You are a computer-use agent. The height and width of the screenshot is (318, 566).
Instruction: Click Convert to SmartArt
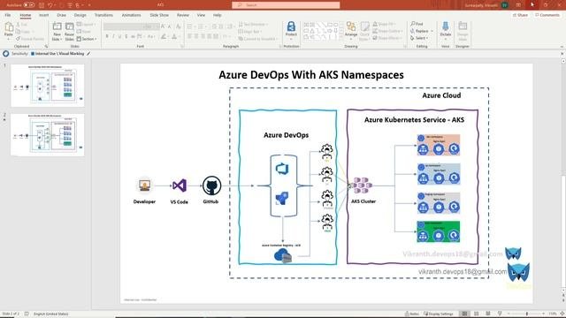tap(257, 39)
